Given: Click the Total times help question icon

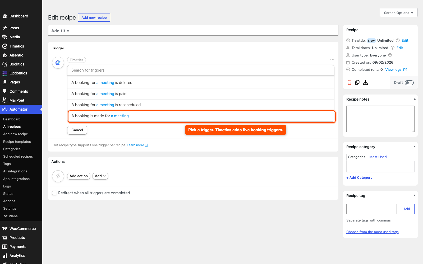Looking at the screenshot, I should click(393, 48).
